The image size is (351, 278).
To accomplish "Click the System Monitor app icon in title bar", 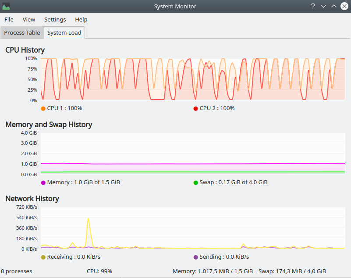I will [x=6, y=6].
